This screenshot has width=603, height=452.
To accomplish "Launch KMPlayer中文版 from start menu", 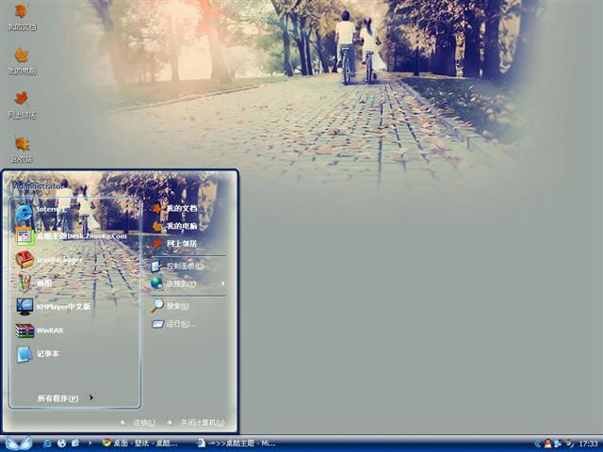I will [x=53, y=306].
